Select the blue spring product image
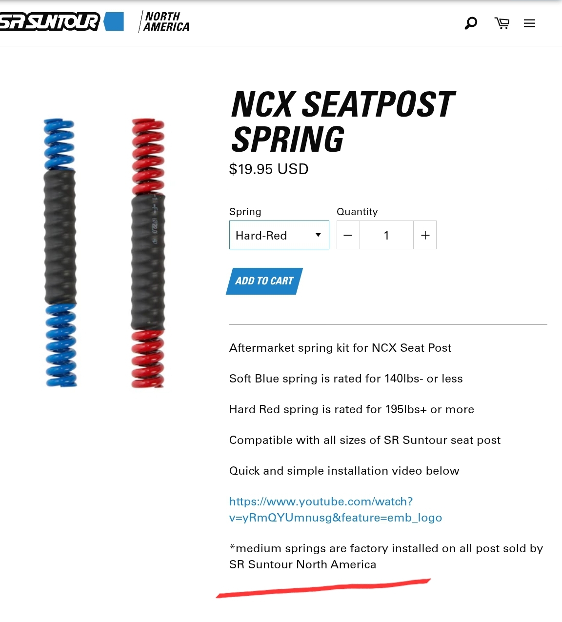This screenshot has height=622, width=562. pyautogui.click(x=60, y=253)
